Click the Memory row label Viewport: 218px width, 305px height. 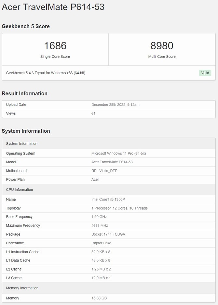click(12, 298)
